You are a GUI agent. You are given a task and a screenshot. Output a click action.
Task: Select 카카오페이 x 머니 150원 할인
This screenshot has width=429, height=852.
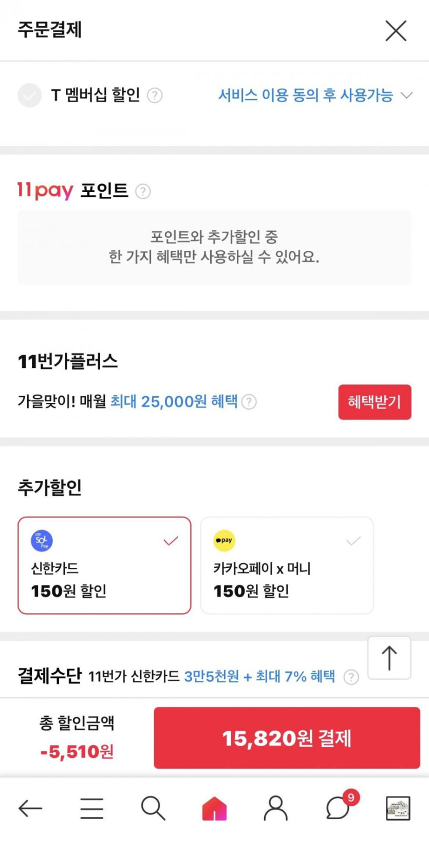pyautogui.click(x=287, y=565)
